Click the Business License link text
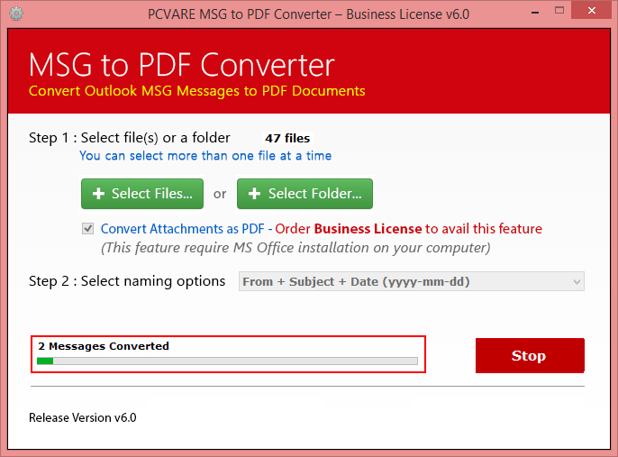The image size is (618, 457). point(368,229)
